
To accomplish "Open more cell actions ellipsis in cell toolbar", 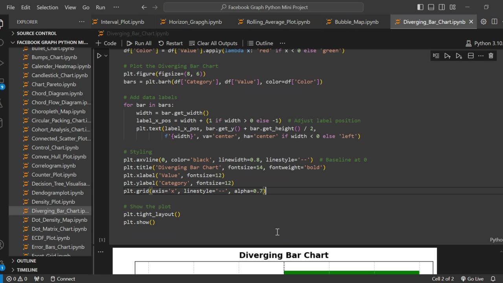I will [481, 56].
